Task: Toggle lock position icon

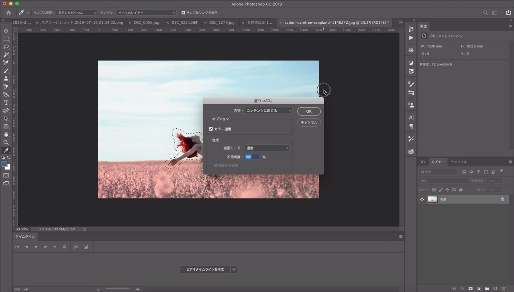Action: tap(447, 189)
